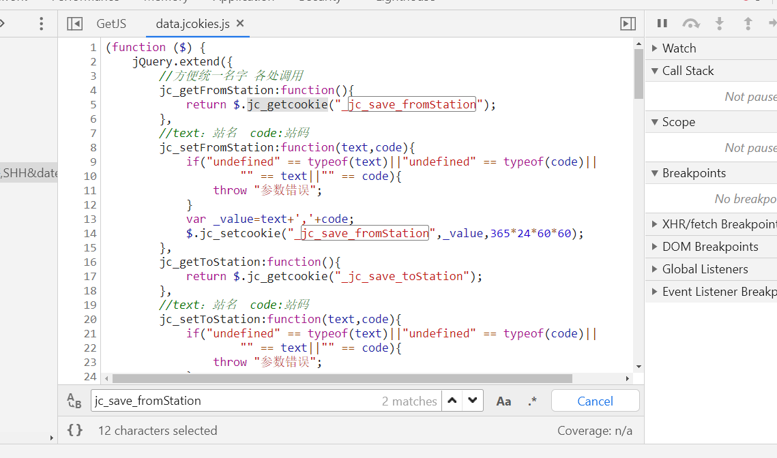
Task: Collapse the Breakpoints section
Action: coord(655,173)
